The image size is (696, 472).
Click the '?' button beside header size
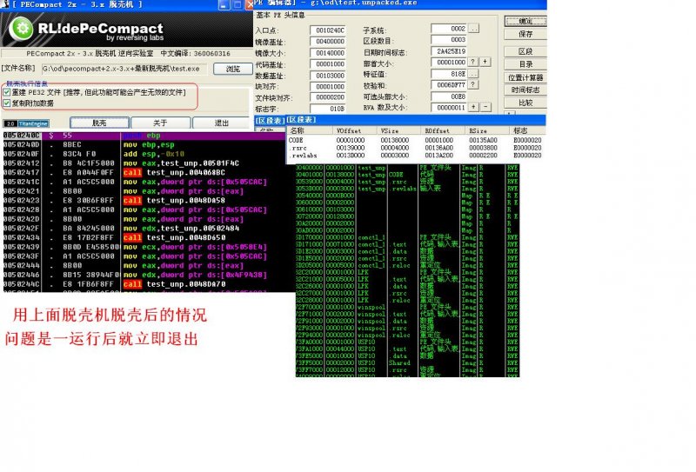[472, 62]
